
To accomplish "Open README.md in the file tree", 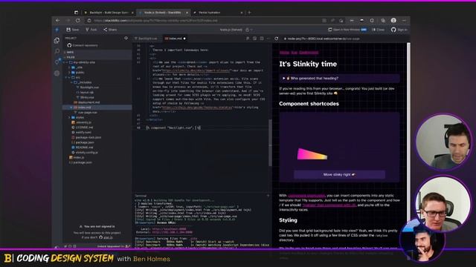I will coord(83,147).
